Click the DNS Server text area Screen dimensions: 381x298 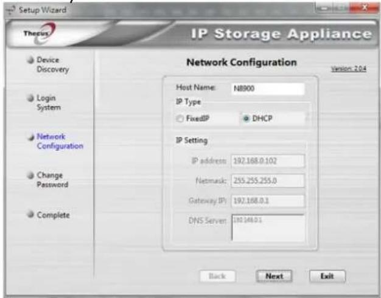click(268, 227)
